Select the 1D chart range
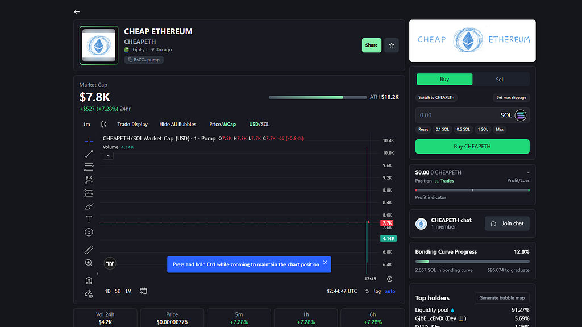 pos(107,291)
